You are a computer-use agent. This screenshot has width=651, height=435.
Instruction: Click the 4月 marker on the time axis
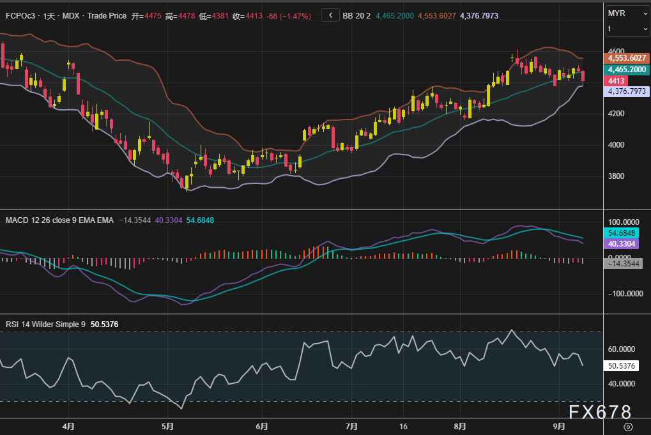click(68, 426)
